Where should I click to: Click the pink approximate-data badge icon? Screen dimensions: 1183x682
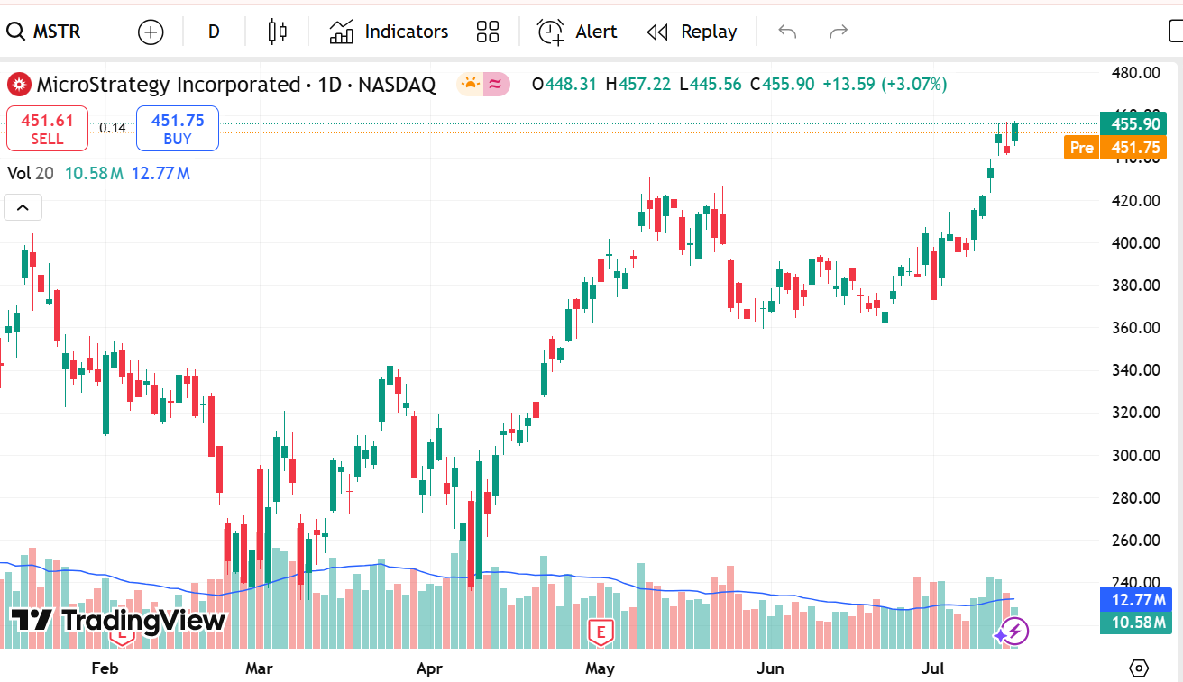point(496,85)
